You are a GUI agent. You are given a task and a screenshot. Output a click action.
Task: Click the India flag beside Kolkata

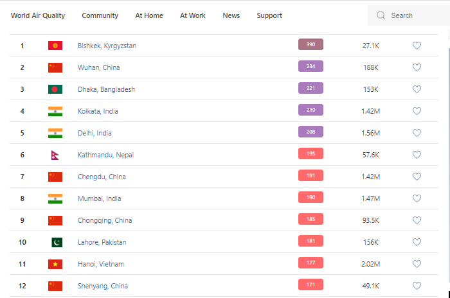[x=55, y=111]
